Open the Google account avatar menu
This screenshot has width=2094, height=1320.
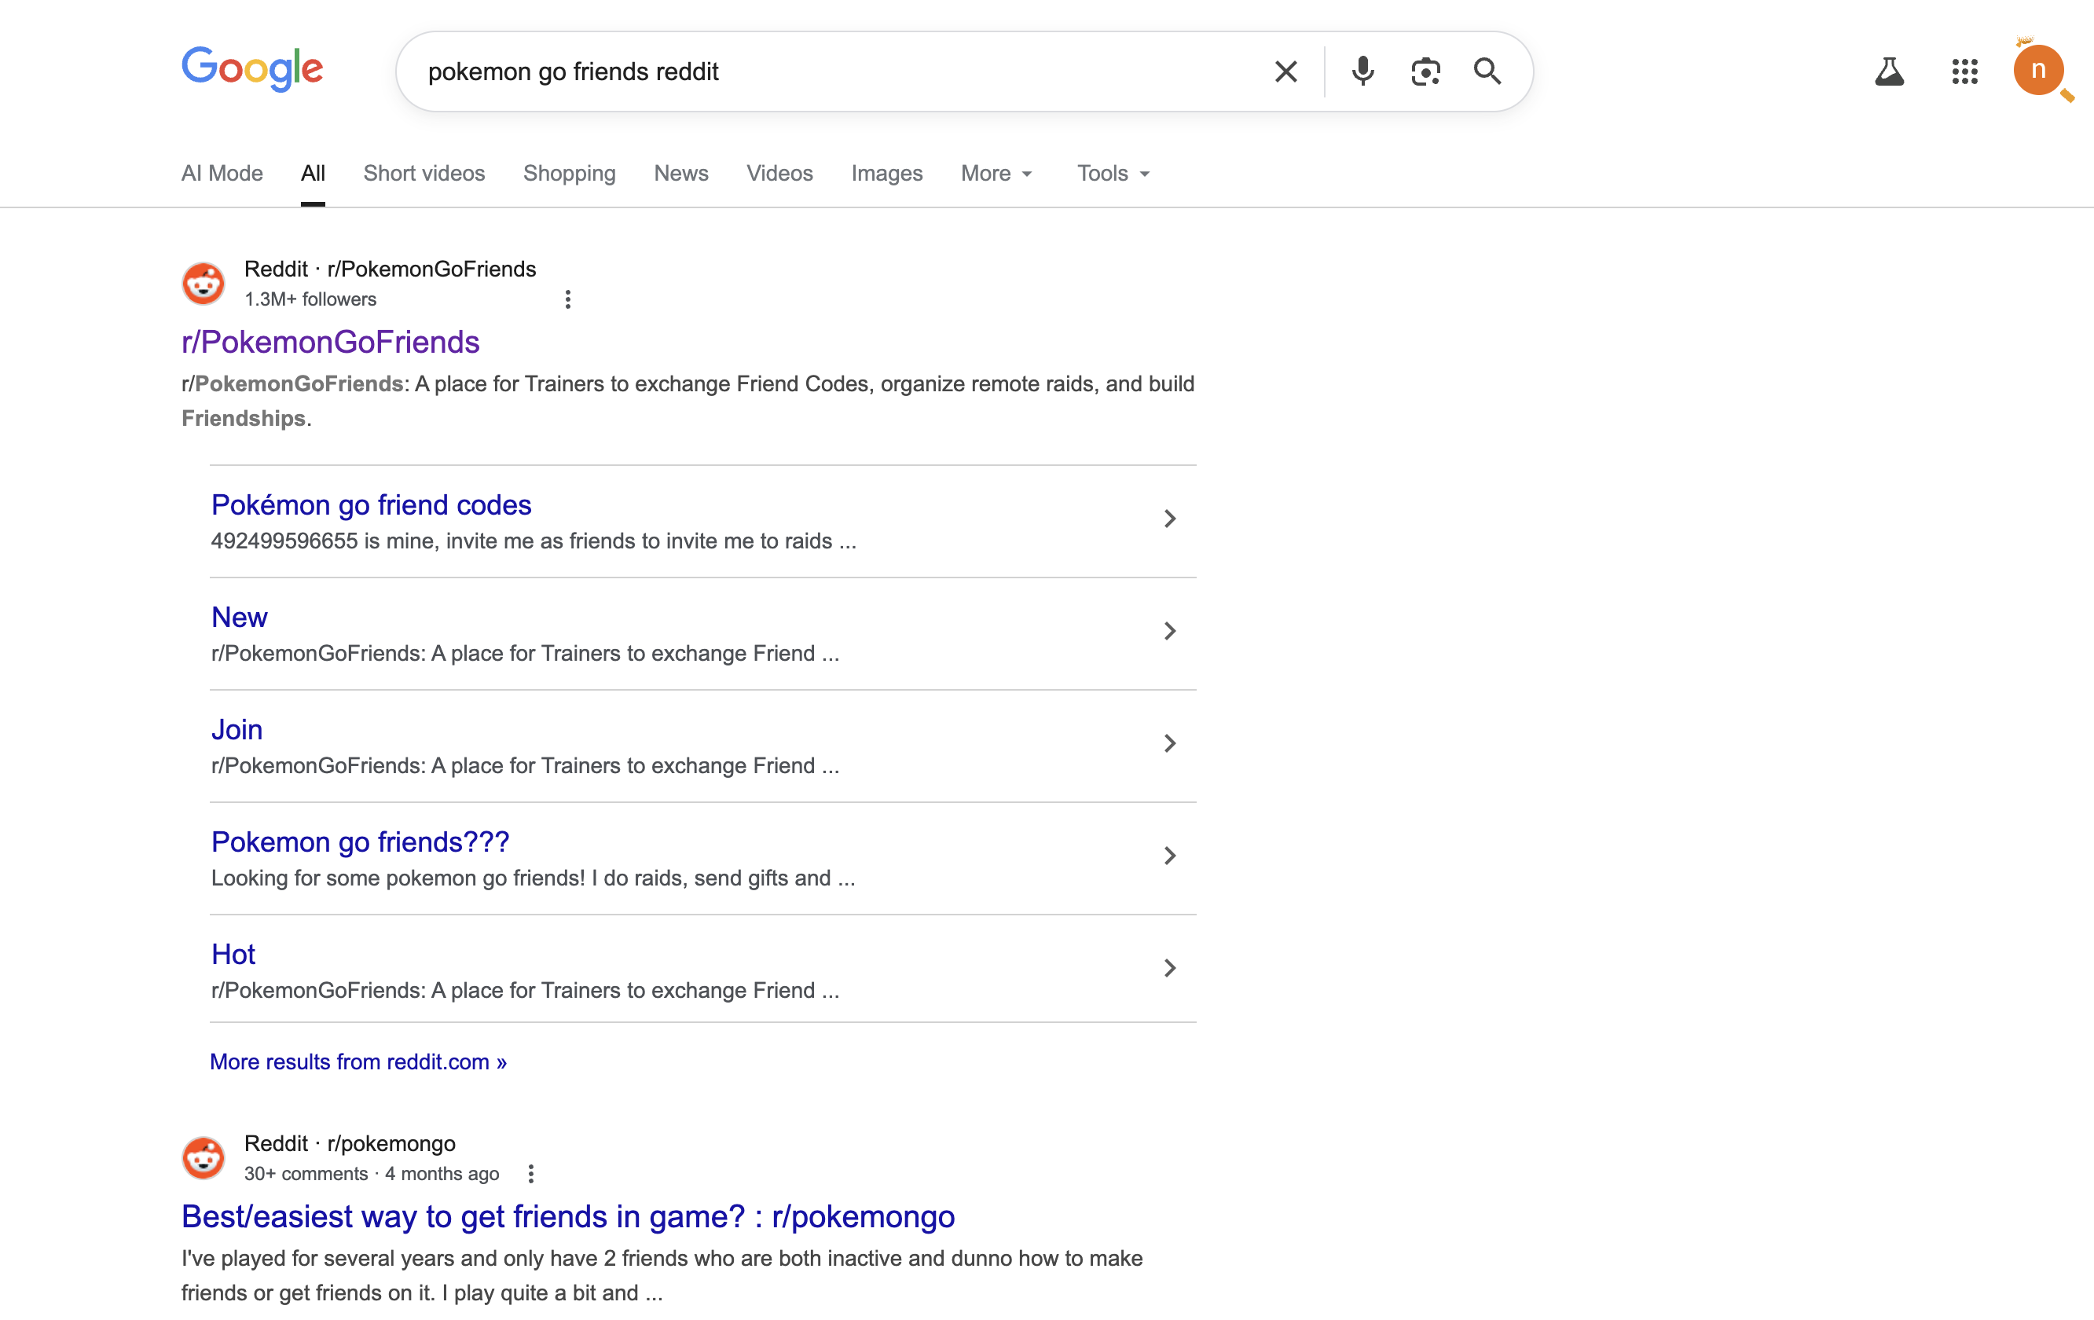coord(2038,71)
